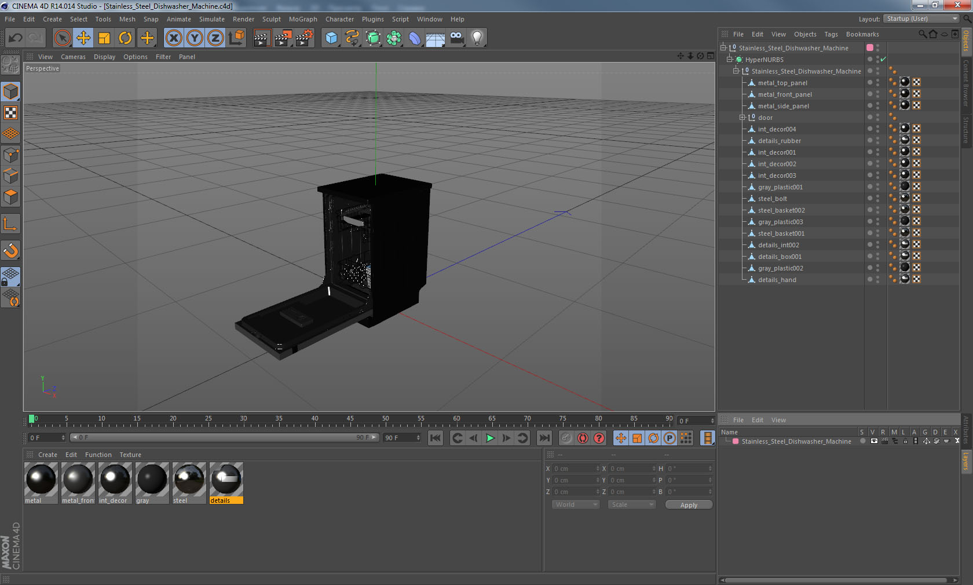The width and height of the screenshot is (973, 585).
Task: Toggle the layer solo icon in Layers
Action: (863, 441)
